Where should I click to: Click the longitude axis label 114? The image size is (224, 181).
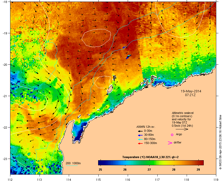tap(69, 180)
